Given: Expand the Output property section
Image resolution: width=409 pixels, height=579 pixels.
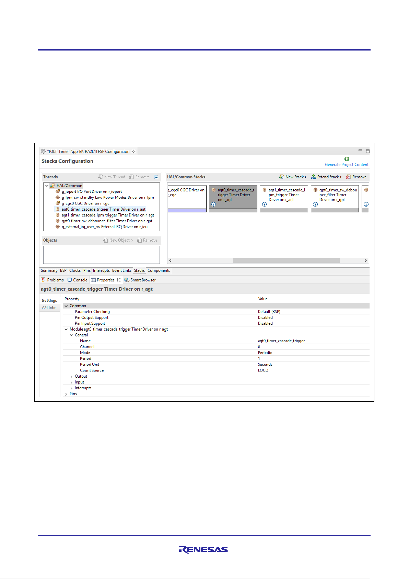Looking at the screenshot, I should [x=71, y=377].
